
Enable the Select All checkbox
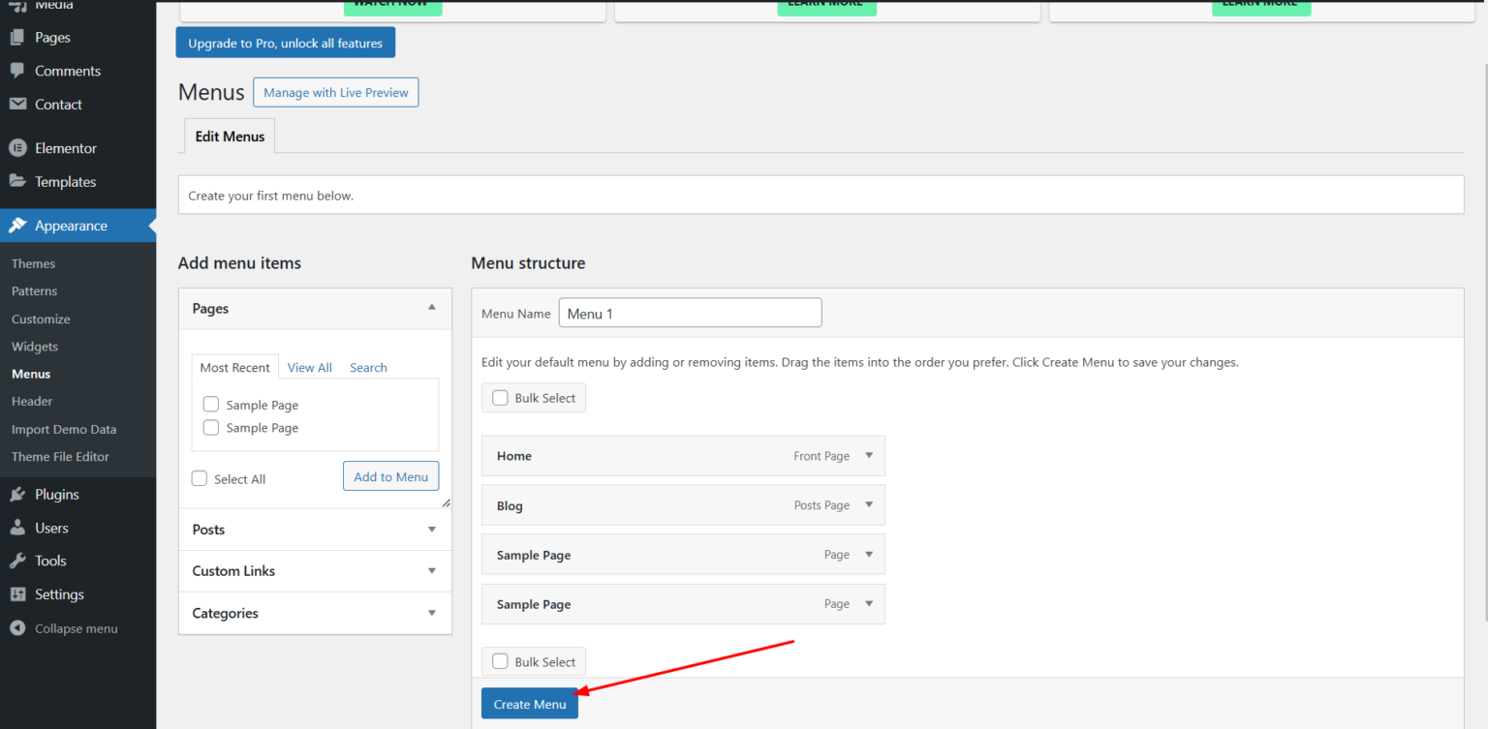click(200, 478)
